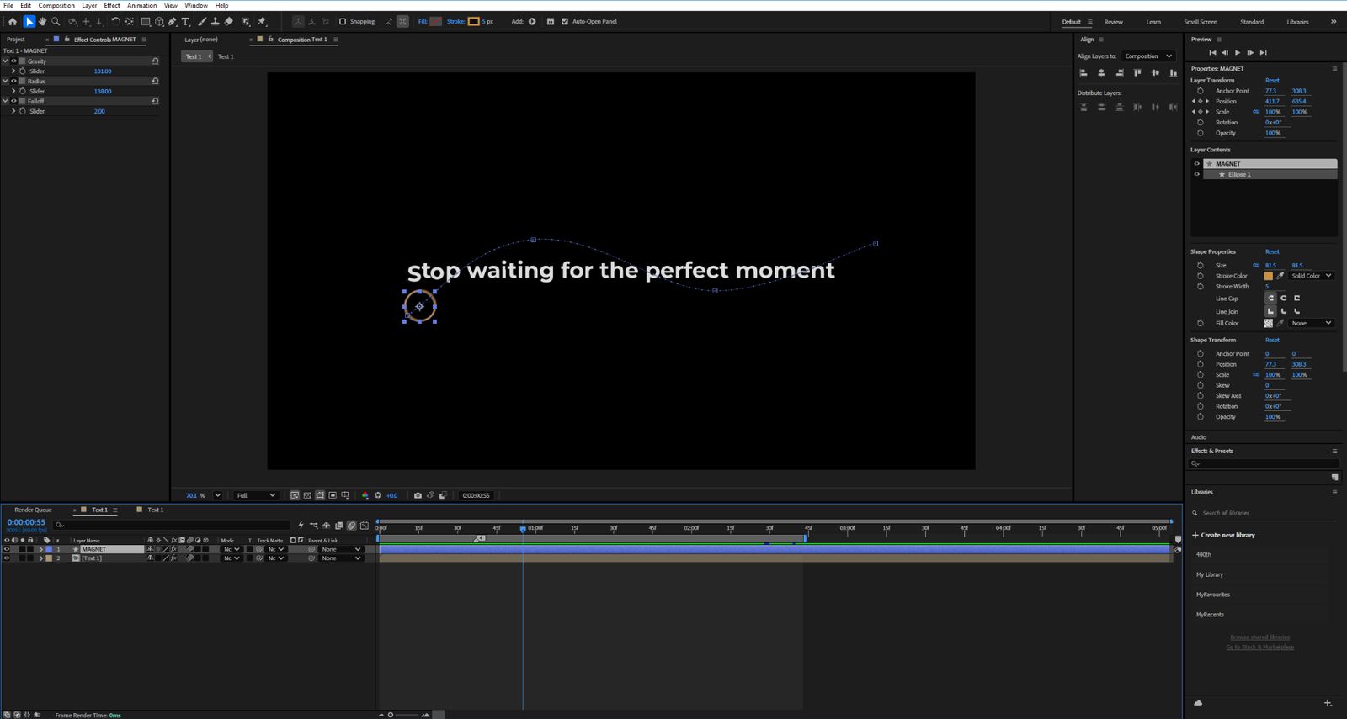This screenshot has width=1347, height=719.
Task: Reset the Layer Transform properties
Action: pyautogui.click(x=1272, y=81)
